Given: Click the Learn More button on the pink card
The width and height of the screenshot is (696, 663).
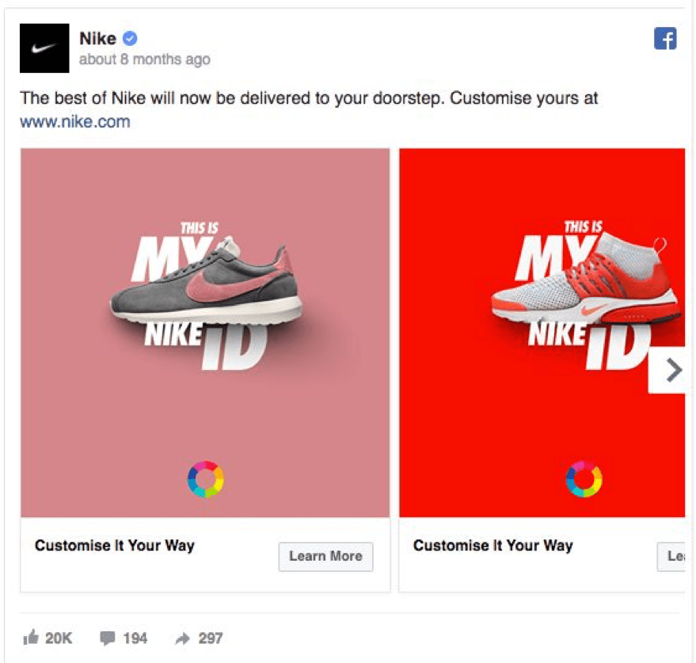Looking at the screenshot, I should point(325,557).
